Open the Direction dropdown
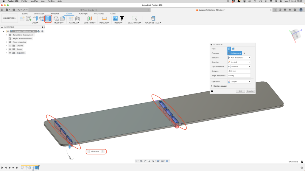The width and height of the screenshot is (305, 171). click(x=239, y=62)
